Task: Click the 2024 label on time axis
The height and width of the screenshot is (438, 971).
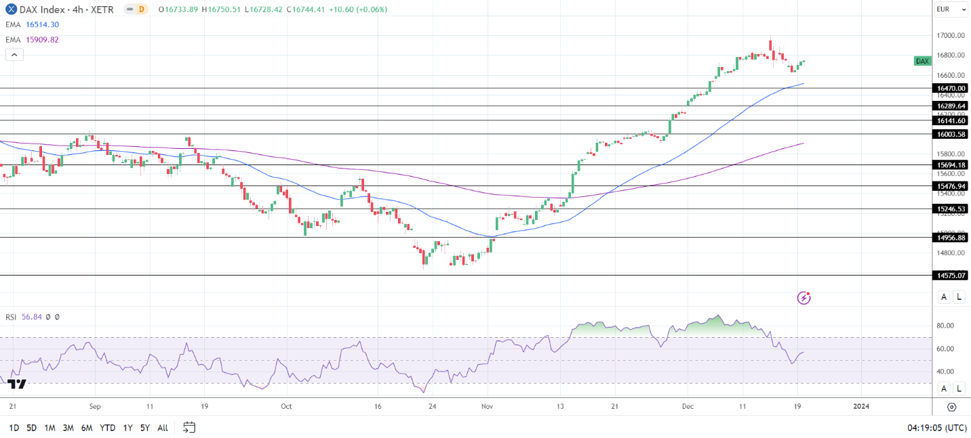Action: (861, 407)
